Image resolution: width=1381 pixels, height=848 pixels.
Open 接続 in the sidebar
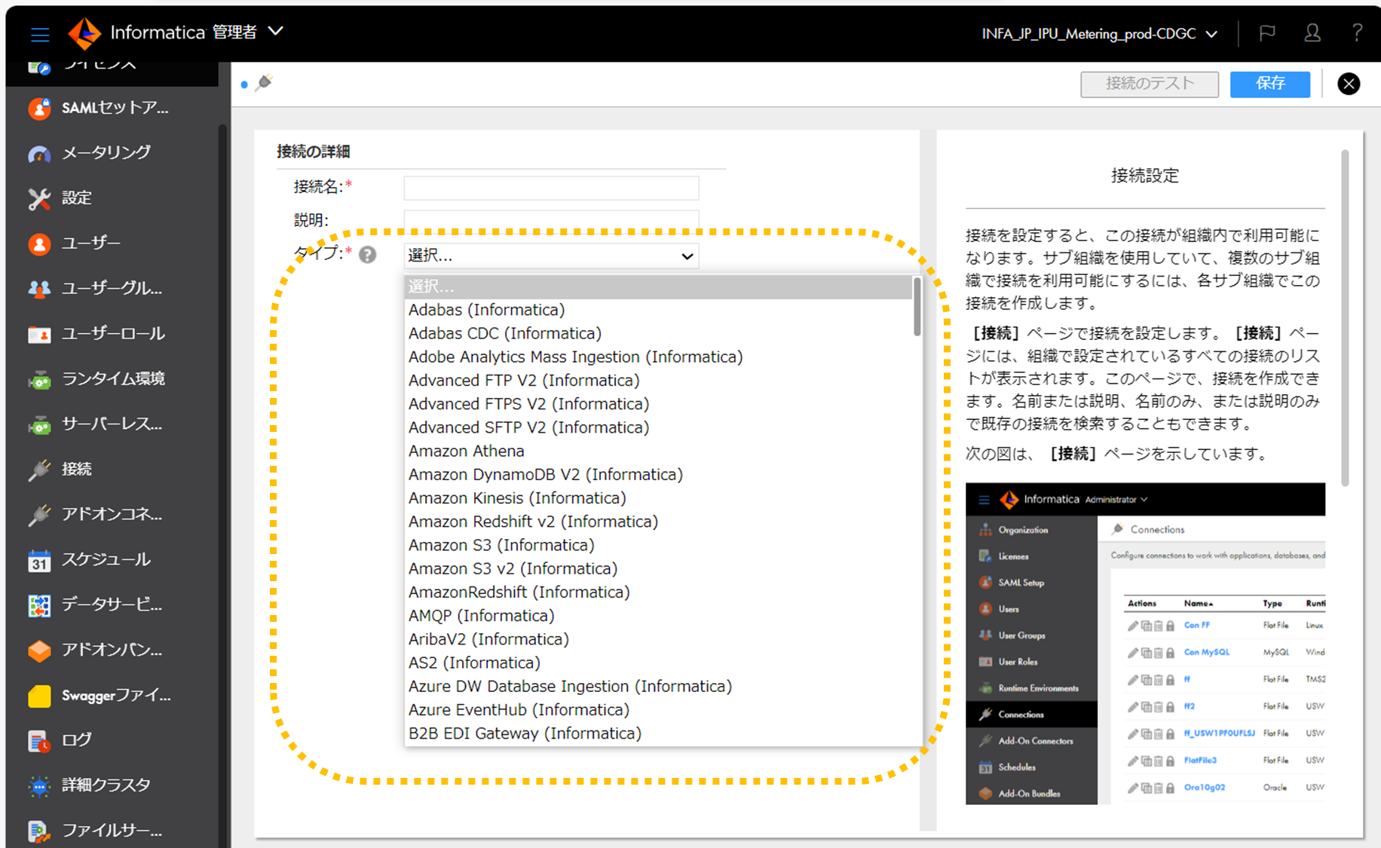[77, 469]
